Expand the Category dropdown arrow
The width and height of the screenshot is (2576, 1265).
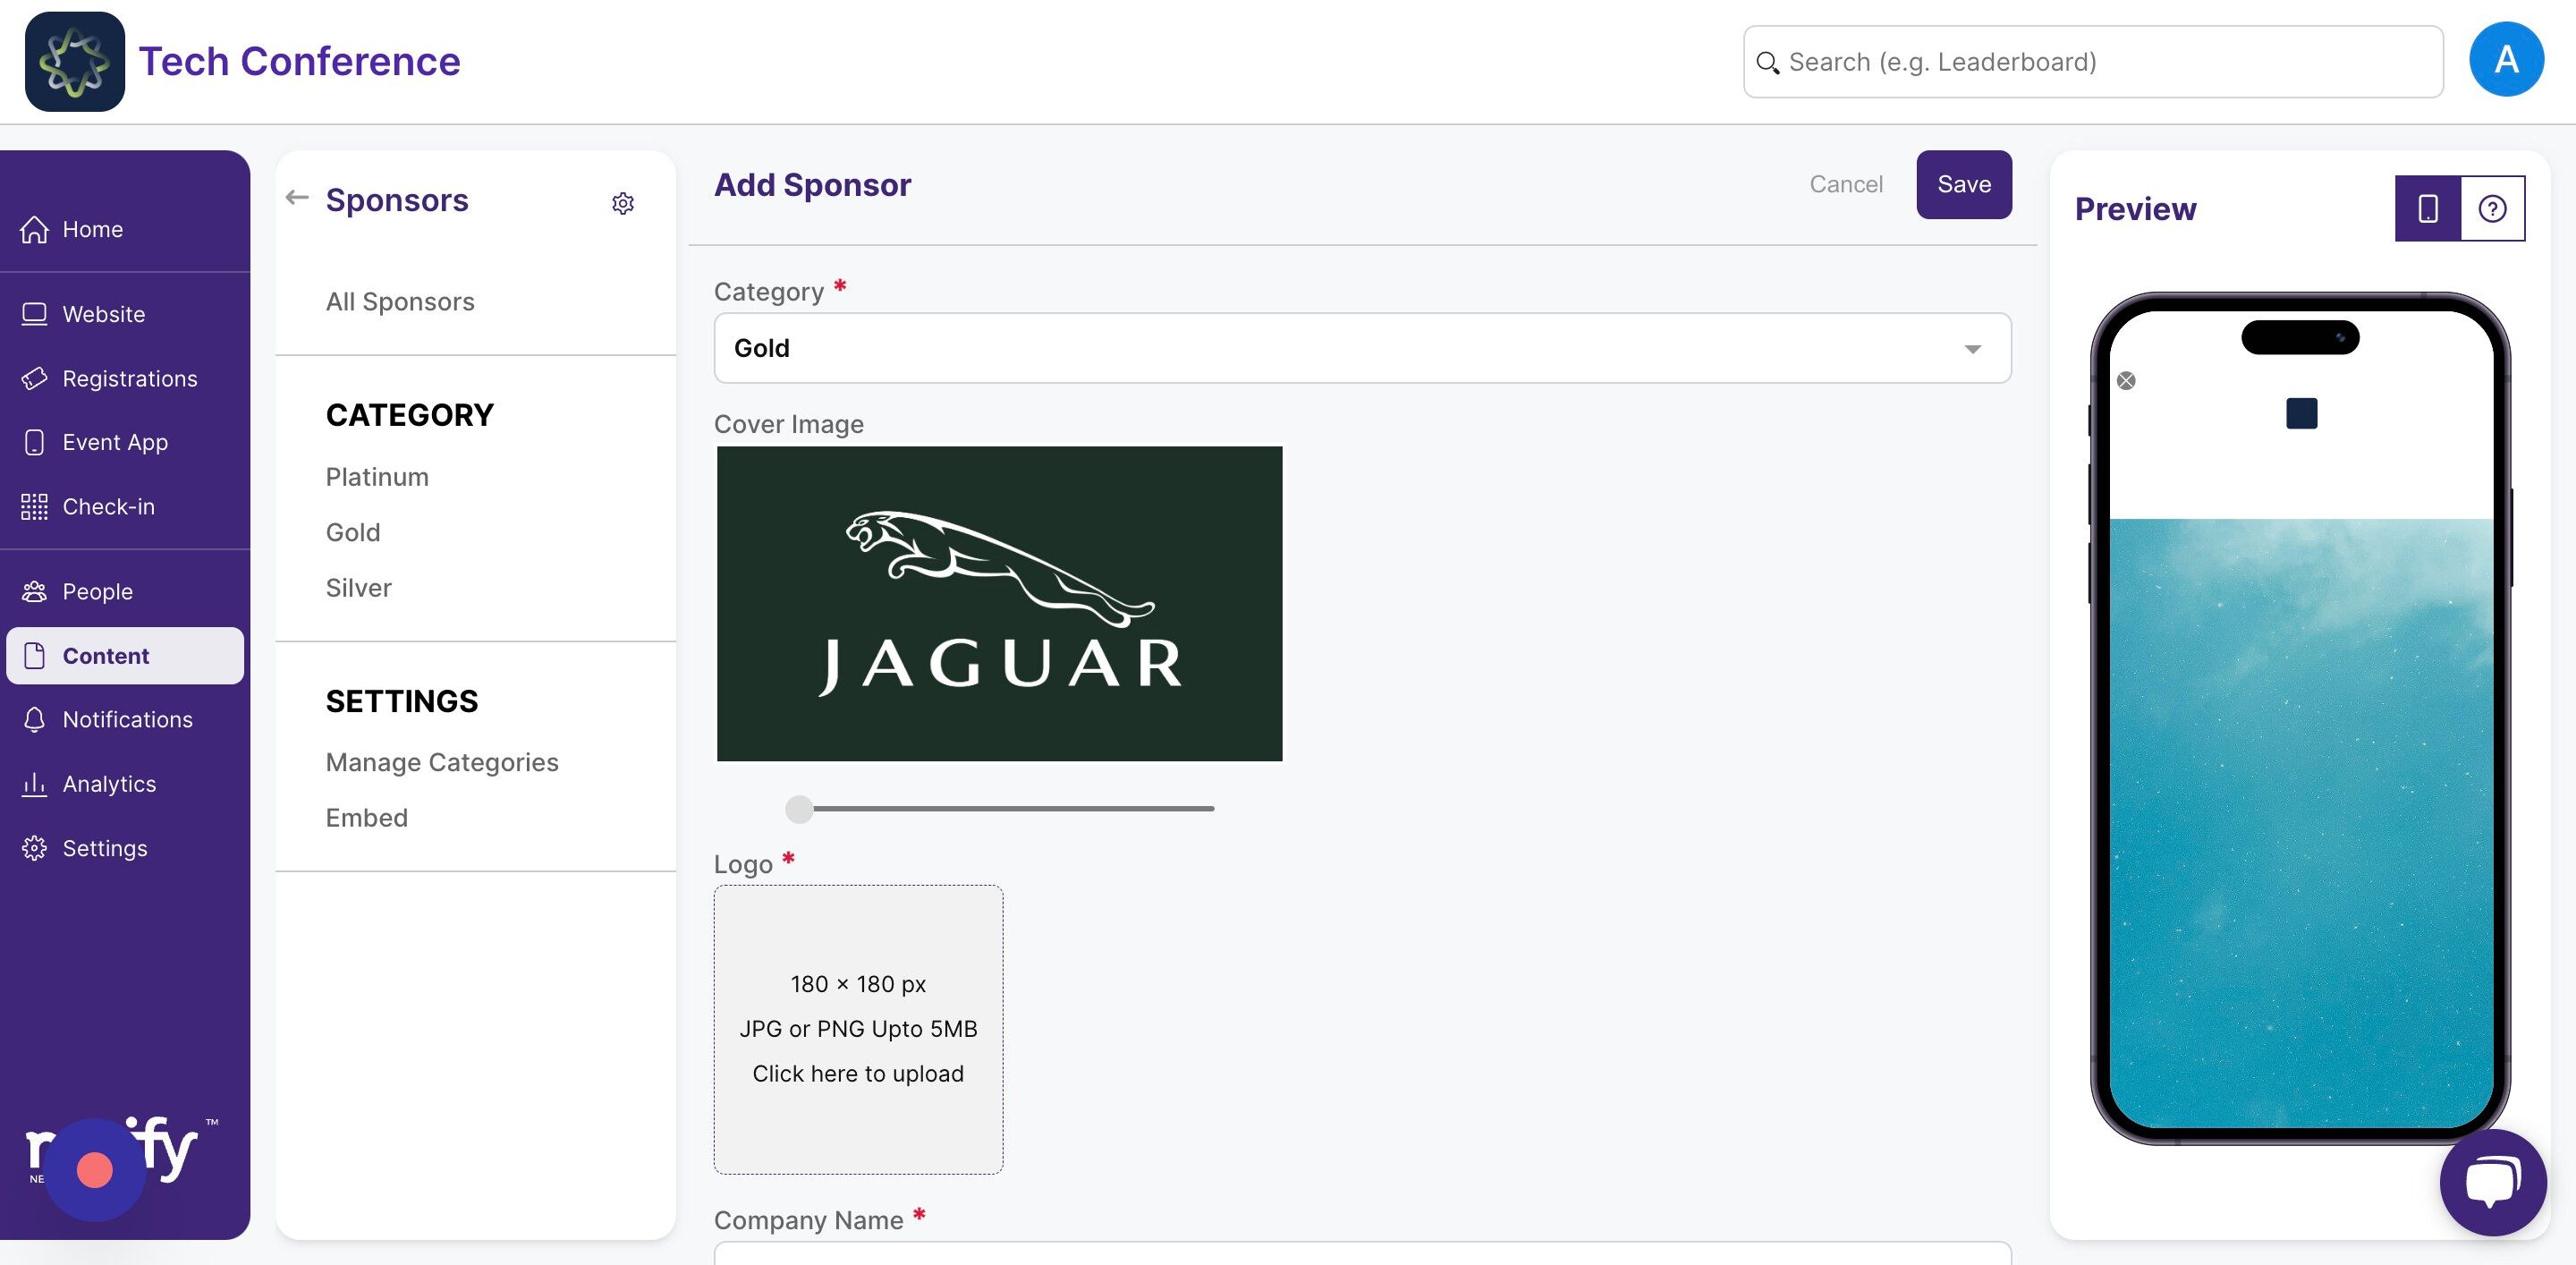pos(1972,349)
